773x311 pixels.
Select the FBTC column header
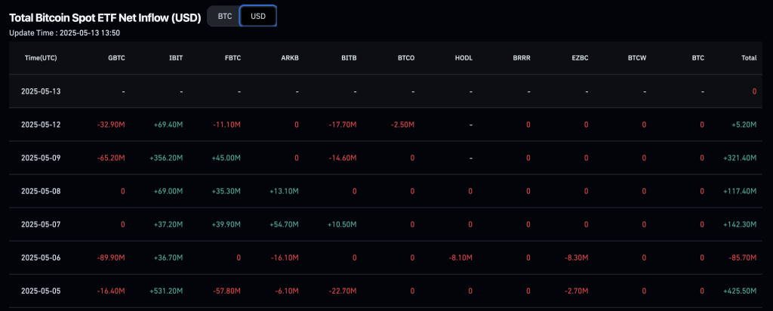tap(233, 57)
